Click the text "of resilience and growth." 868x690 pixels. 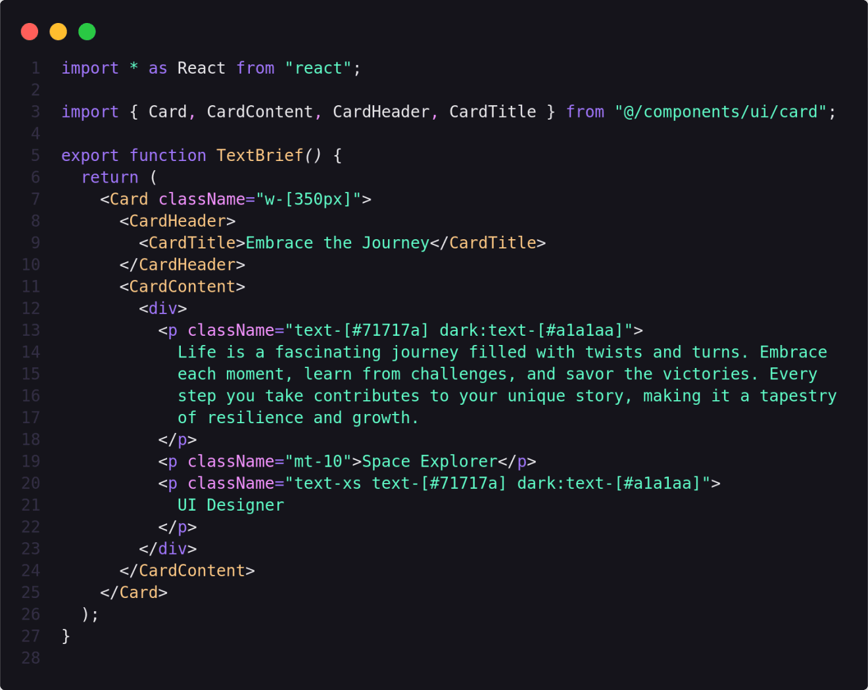click(299, 418)
